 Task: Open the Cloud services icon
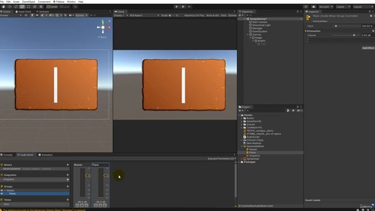point(313,6)
